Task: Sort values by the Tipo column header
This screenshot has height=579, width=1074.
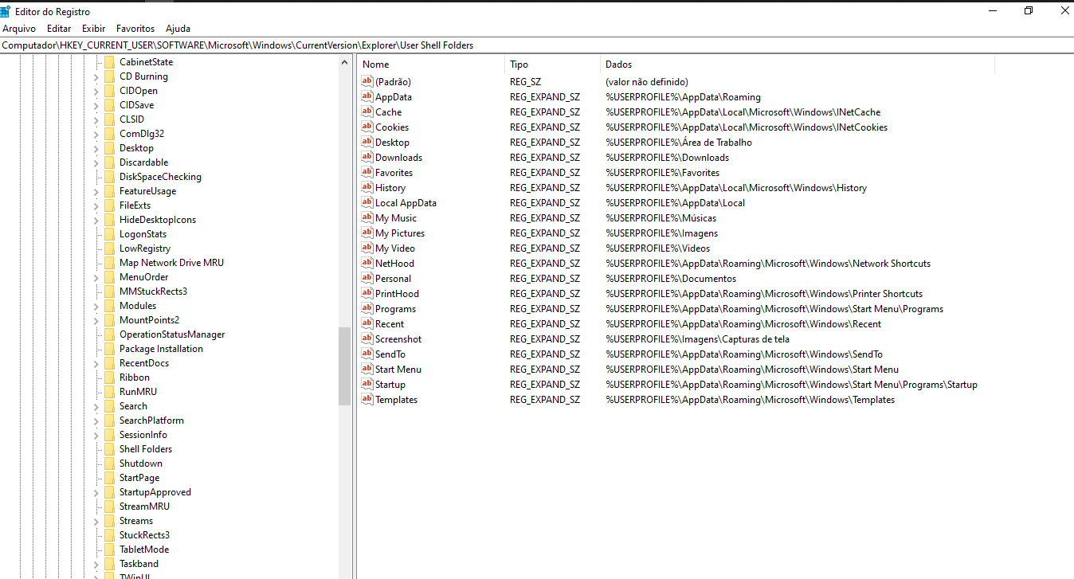Action: pyautogui.click(x=553, y=65)
